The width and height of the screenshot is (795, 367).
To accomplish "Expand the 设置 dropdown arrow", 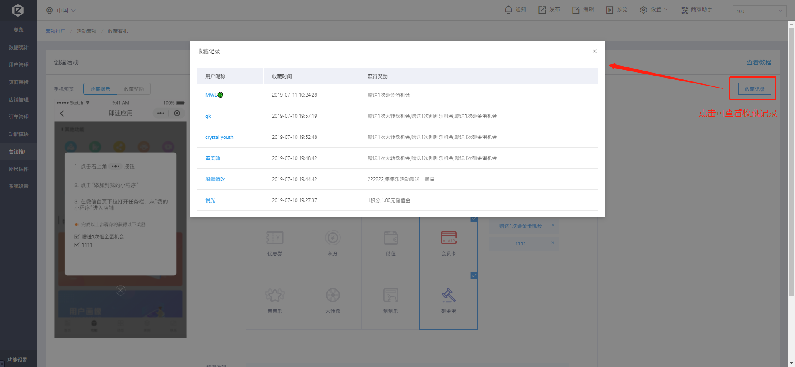I will (666, 10).
